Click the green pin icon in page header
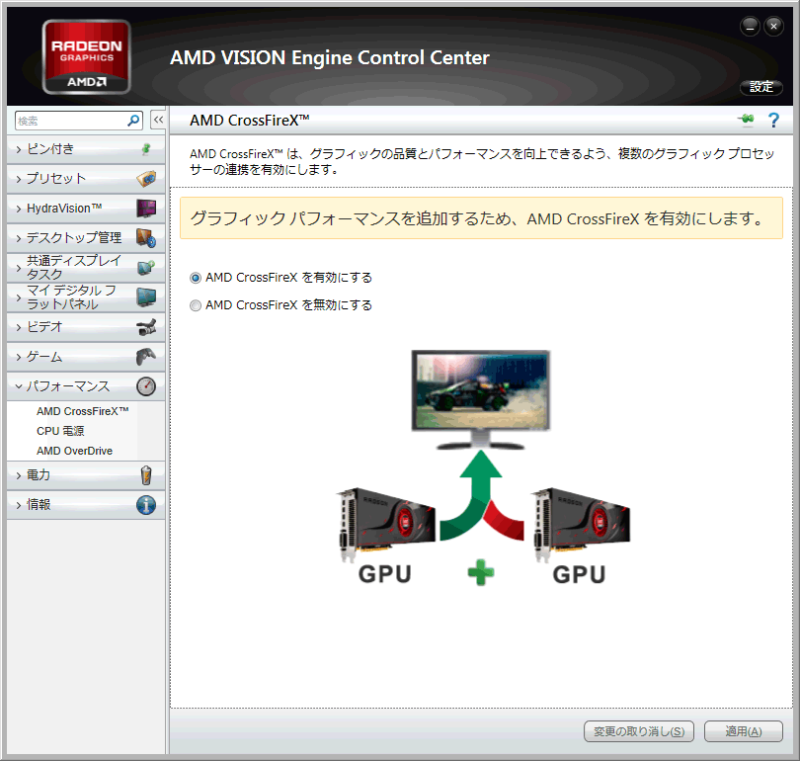The height and width of the screenshot is (761, 800). pos(746,120)
